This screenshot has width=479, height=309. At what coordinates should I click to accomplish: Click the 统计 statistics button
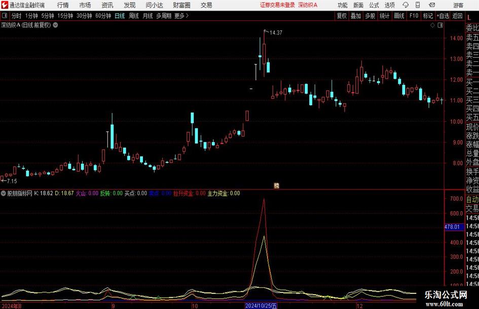[x=384, y=16]
